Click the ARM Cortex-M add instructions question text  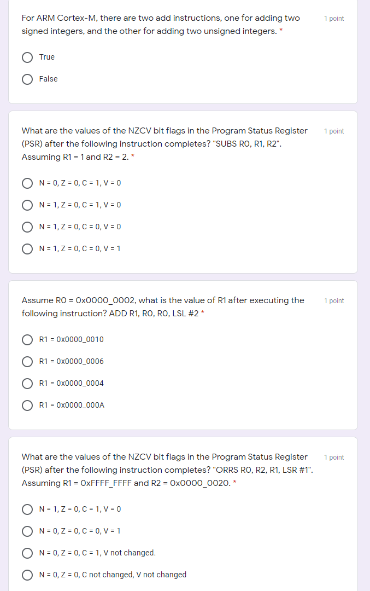(x=161, y=25)
